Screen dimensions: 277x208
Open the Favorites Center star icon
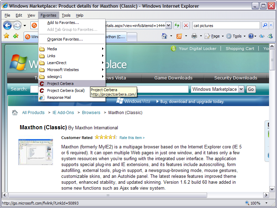click(x=6, y=36)
